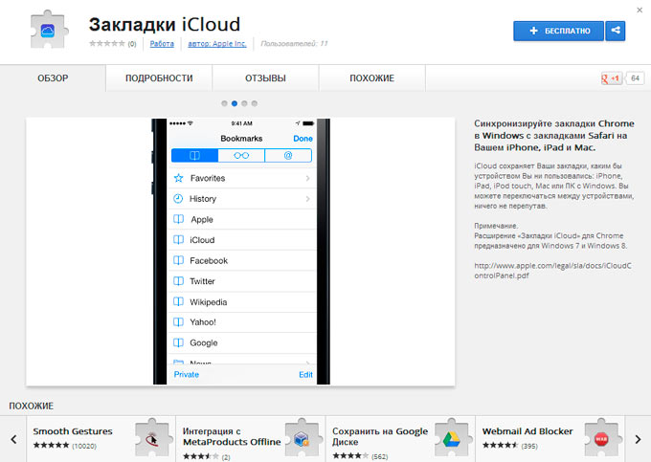Tap Done in the Bookmarks screenshot
Viewport: 651px width, 462px height.
pos(303,139)
